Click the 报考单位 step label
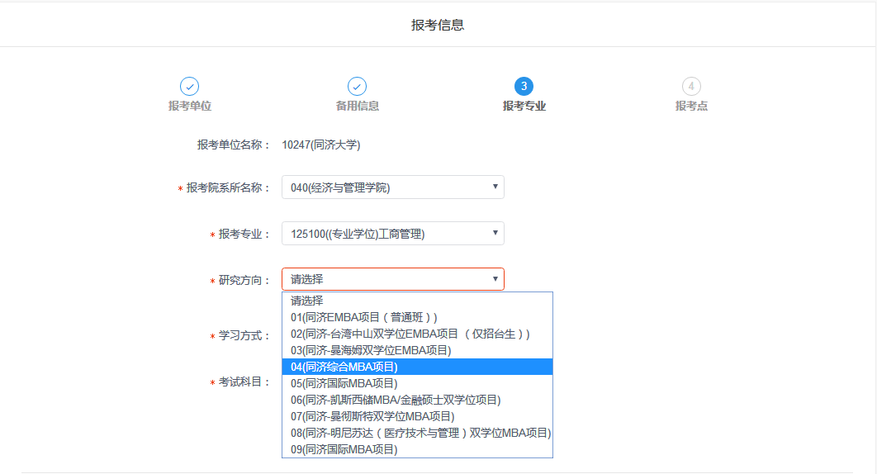Viewport: 877px width, 474px height. [190, 106]
